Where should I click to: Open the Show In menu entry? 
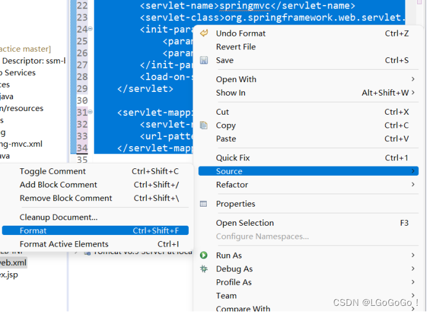tap(309, 92)
